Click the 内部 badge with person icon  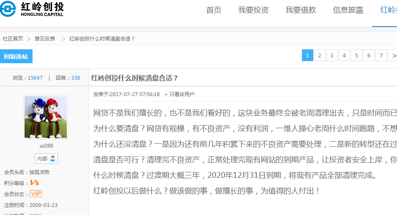click(x=46, y=159)
